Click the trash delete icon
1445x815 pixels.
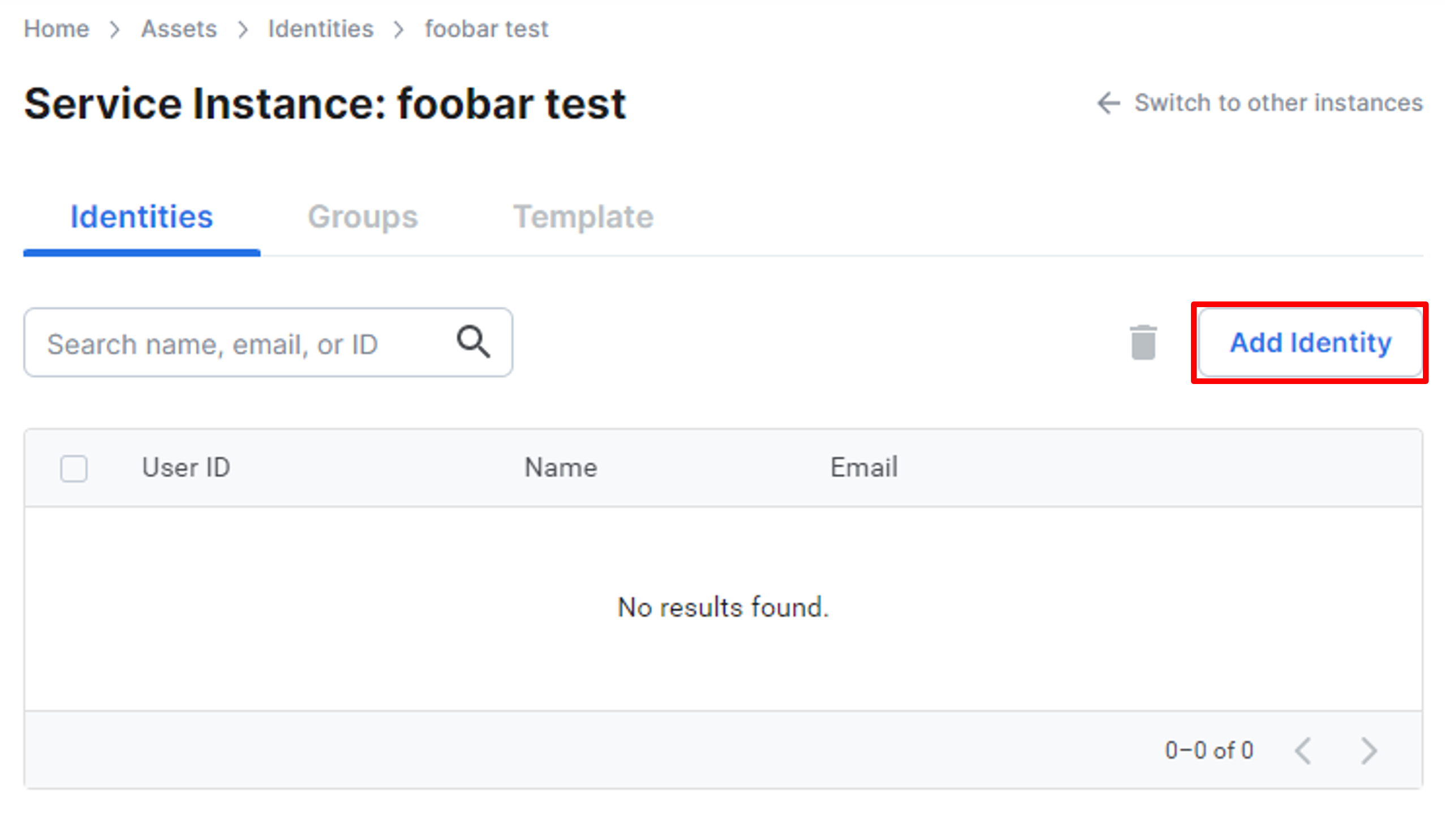pyautogui.click(x=1142, y=342)
